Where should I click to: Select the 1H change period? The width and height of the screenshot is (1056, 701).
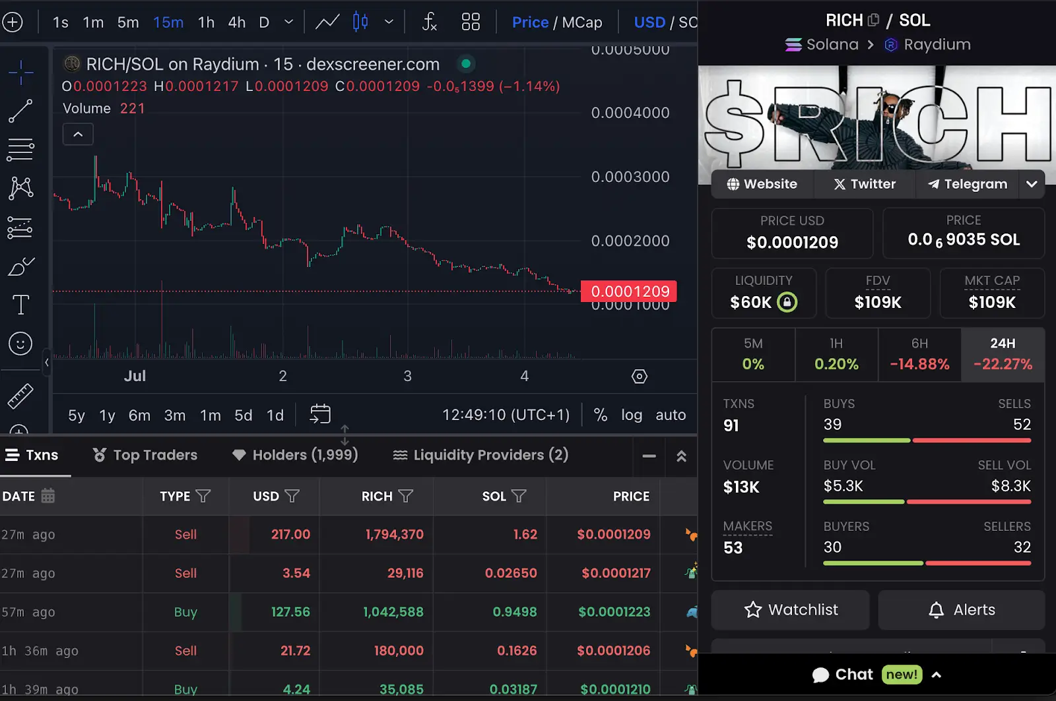(836, 354)
